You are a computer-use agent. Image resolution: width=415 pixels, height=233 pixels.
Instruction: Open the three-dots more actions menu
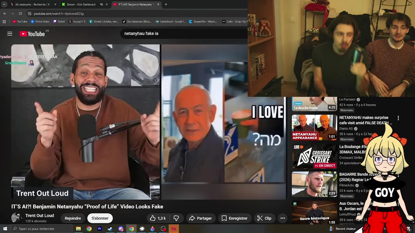pos(283,218)
